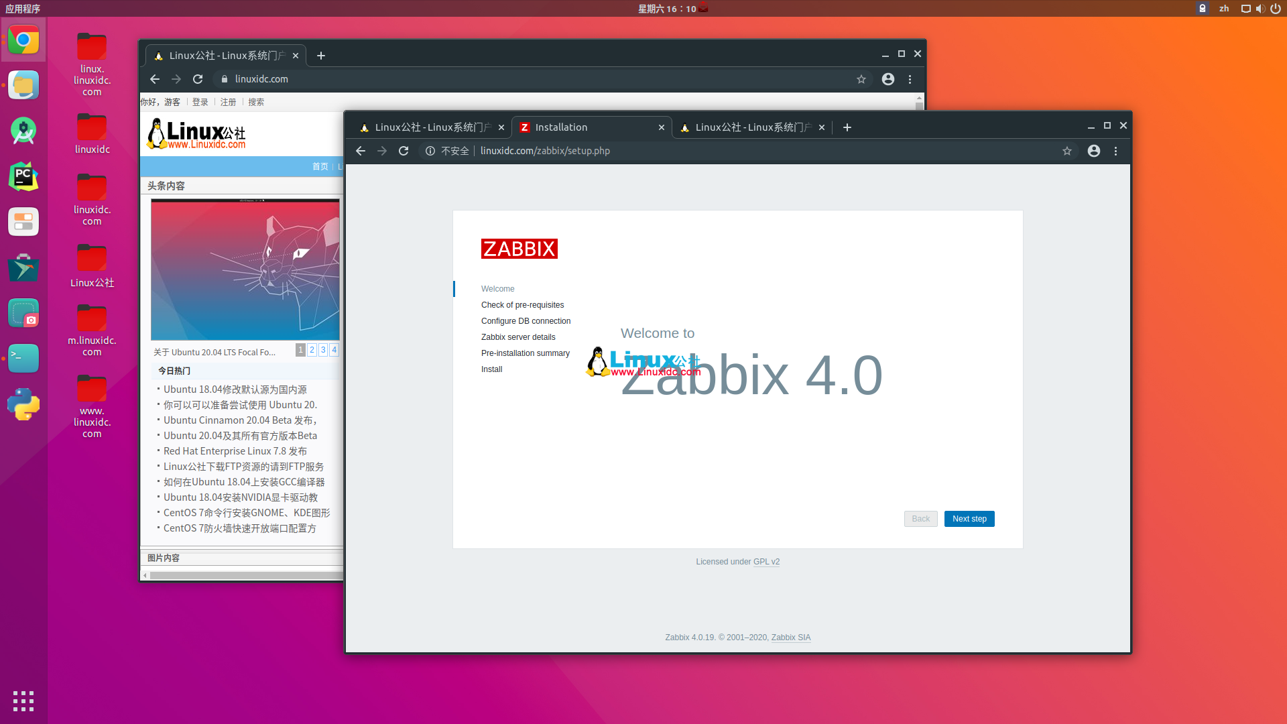The height and width of the screenshot is (724, 1287).
Task: Open Chrome menu in front window
Action: pyautogui.click(x=1116, y=151)
